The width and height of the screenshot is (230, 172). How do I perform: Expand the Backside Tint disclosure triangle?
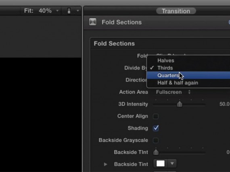pos(105,164)
